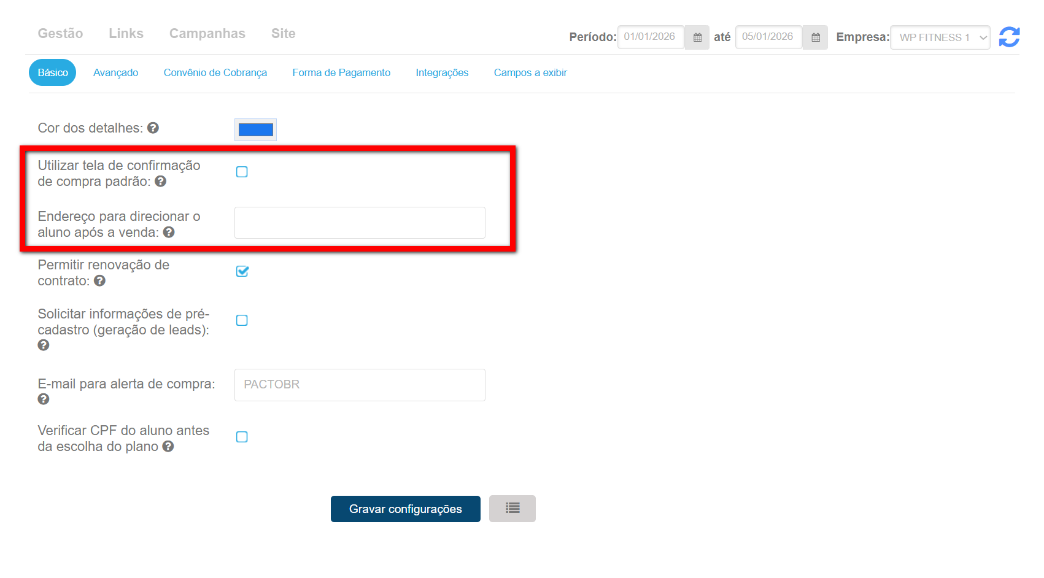This screenshot has width=1044, height=578.
Task: Click help icon beside Cor dos detalhes
Action: [153, 128]
